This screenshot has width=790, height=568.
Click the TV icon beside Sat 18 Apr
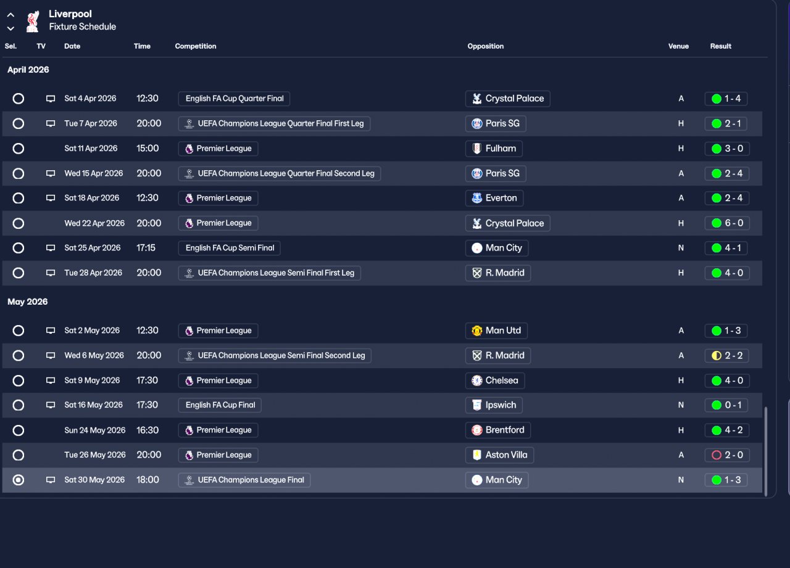(51, 198)
